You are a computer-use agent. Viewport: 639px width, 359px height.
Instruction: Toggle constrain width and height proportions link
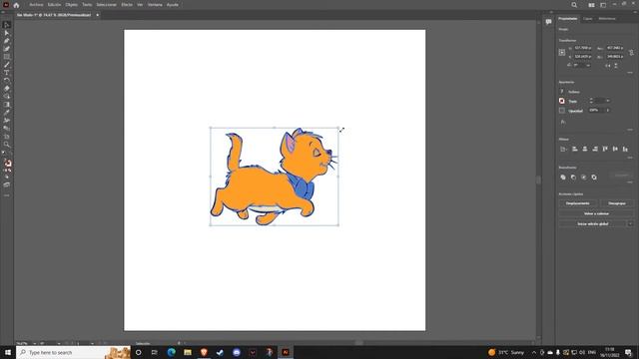(x=631, y=53)
